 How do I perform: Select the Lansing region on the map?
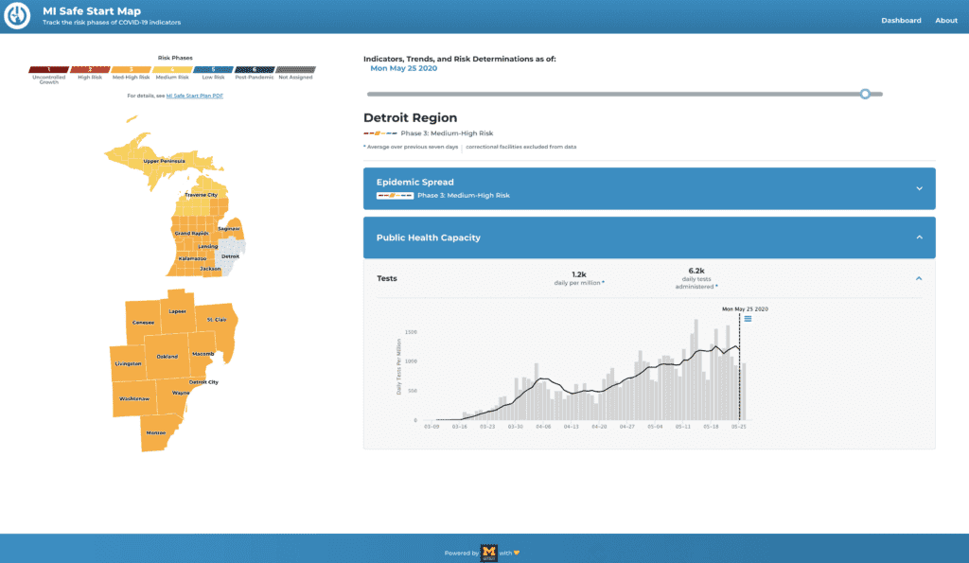[x=207, y=246]
